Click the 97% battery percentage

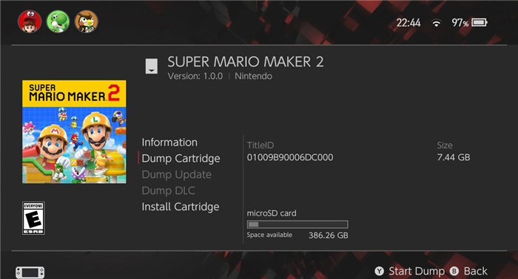click(x=460, y=23)
